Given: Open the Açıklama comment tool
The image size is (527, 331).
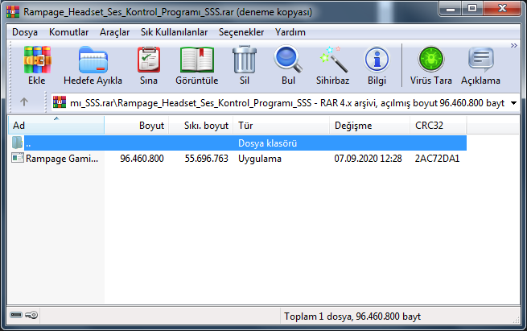Looking at the screenshot, I should 481,60.
